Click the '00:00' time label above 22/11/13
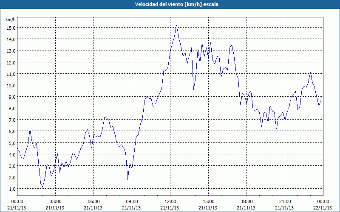The height and width of the screenshot is (212, 340). tap(323, 202)
